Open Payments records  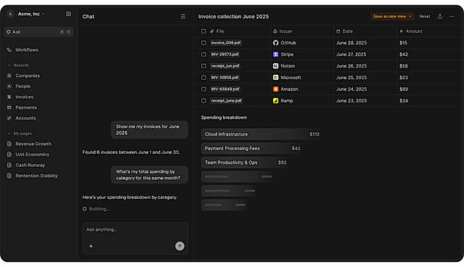26,107
